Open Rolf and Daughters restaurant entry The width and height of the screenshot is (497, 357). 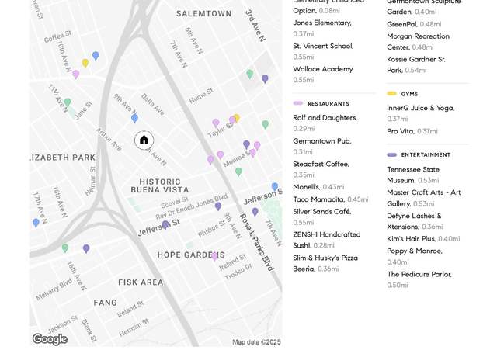[x=325, y=123]
